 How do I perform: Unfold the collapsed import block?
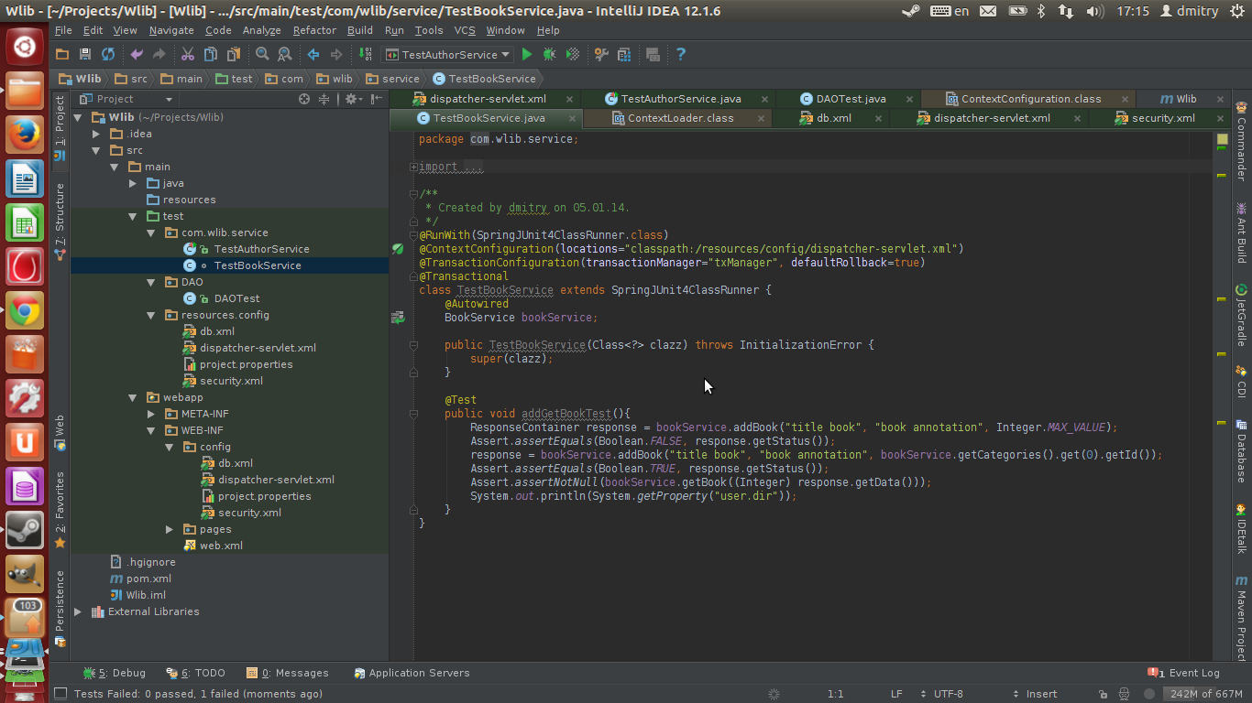pyautogui.click(x=413, y=167)
